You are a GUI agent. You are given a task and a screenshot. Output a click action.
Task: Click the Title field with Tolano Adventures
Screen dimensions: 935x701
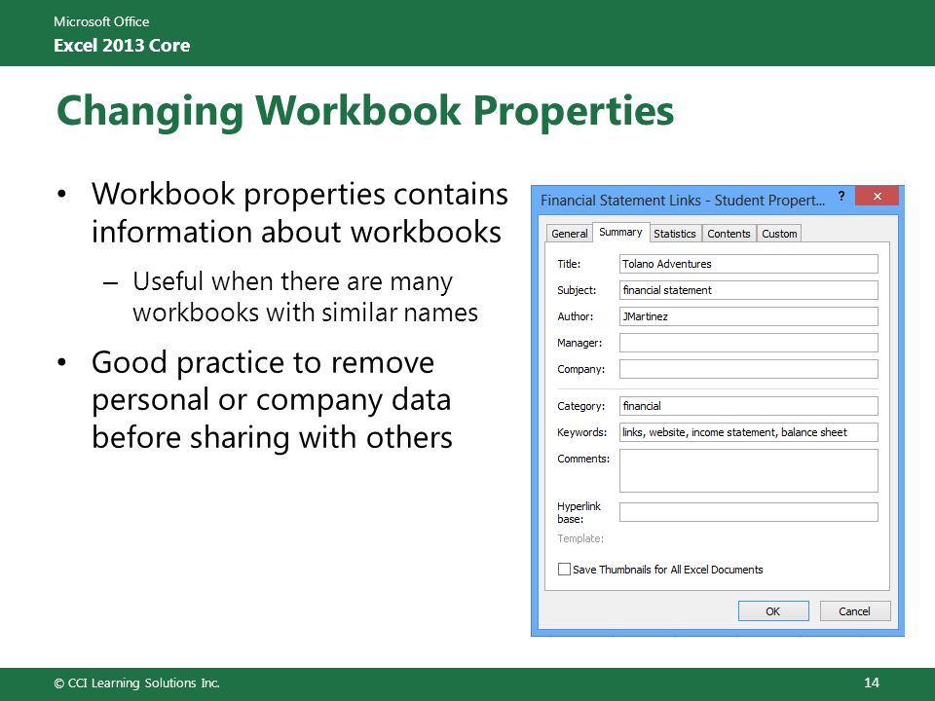click(748, 264)
